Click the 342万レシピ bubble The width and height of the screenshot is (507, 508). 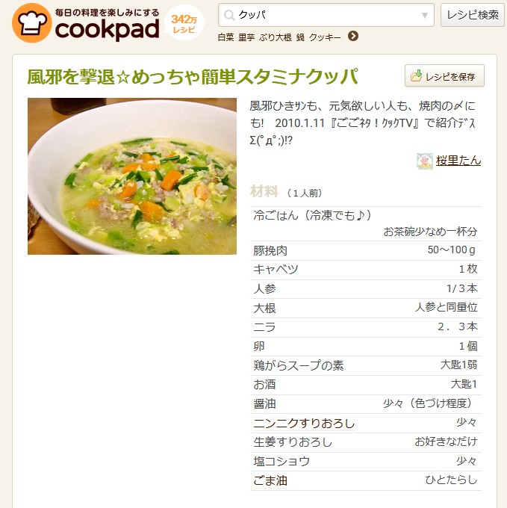(x=184, y=23)
